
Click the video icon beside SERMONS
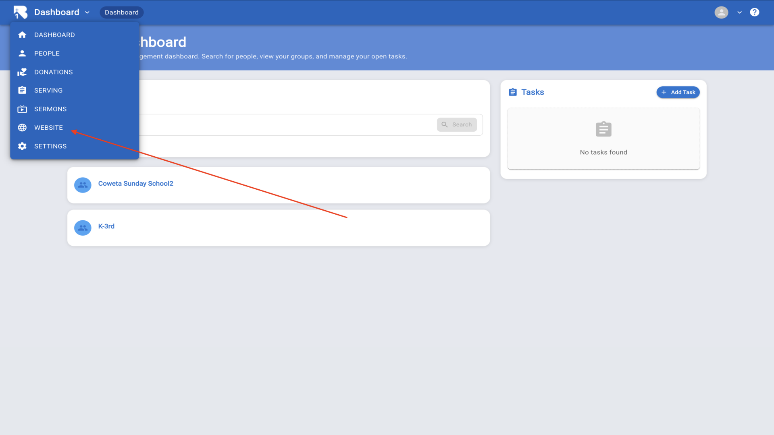coord(22,109)
